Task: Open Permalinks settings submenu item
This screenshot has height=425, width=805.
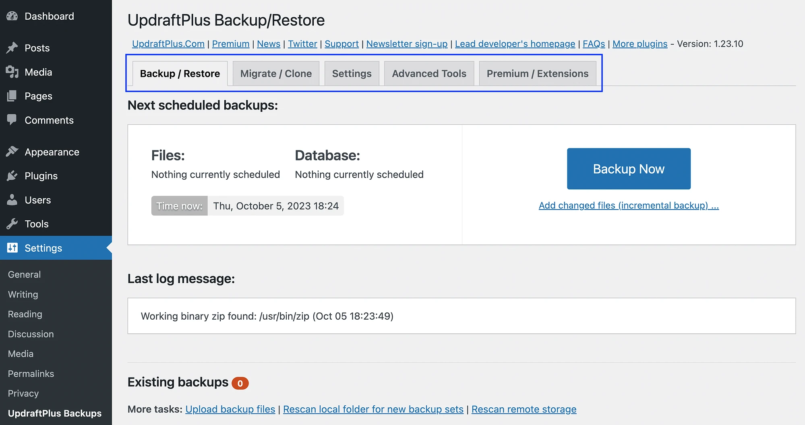Action: tap(31, 374)
